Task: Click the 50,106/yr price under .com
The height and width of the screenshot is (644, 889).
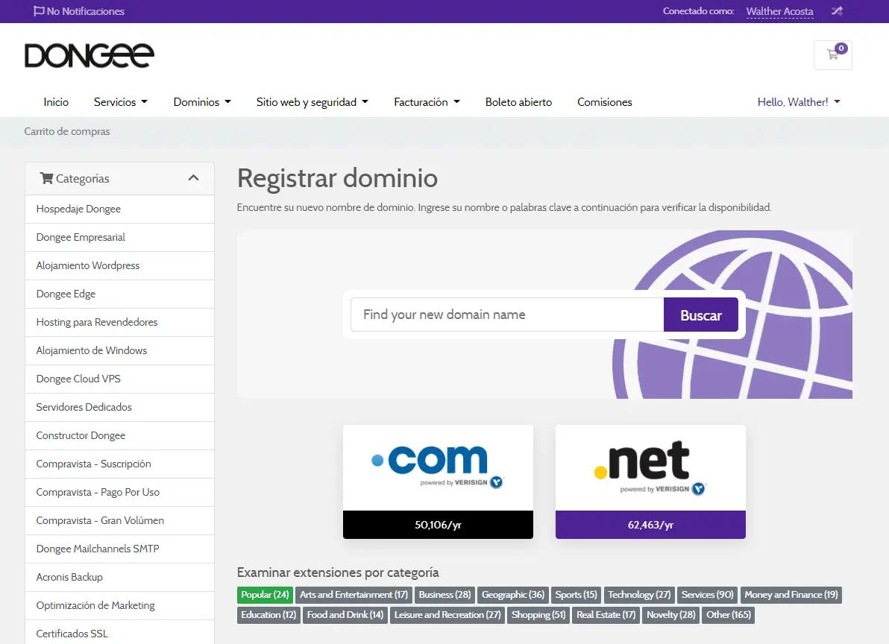Action: 439,525
